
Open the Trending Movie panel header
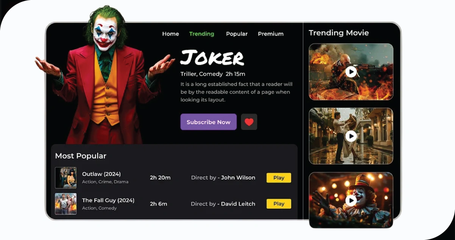point(339,33)
